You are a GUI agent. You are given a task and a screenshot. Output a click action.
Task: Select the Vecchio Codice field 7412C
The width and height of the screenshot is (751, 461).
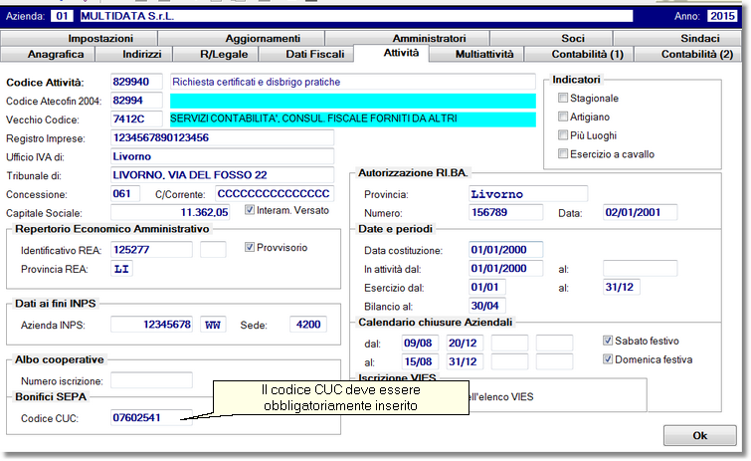(x=136, y=119)
